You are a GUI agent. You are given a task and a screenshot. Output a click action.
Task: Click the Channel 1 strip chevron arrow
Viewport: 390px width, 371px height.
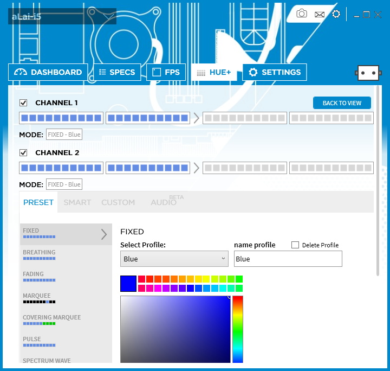click(196, 118)
